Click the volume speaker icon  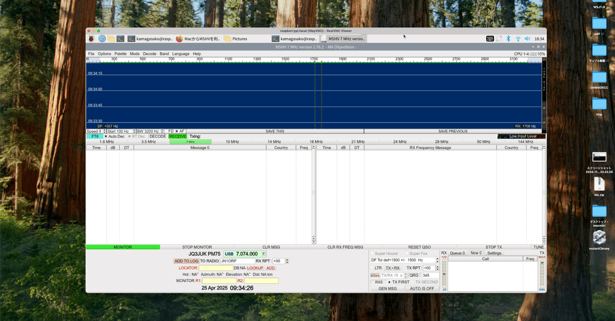point(527,38)
